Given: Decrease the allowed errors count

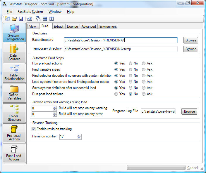Looking at the screenshot, I should [x=55, y=115].
